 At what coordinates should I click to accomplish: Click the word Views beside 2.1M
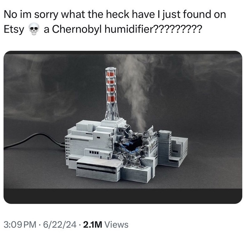click(117, 225)
